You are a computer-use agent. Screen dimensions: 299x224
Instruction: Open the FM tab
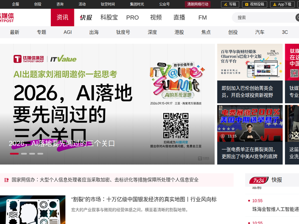tap(203, 18)
